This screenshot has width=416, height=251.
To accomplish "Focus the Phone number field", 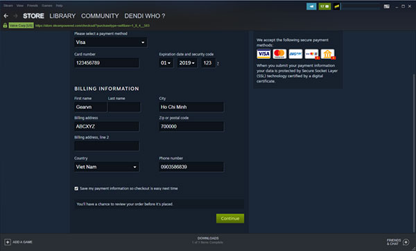I will pyautogui.click(x=191, y=167).
